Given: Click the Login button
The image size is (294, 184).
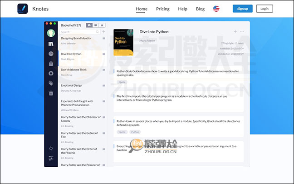Looking at the screenshot, I should click(x=265, y=9).
